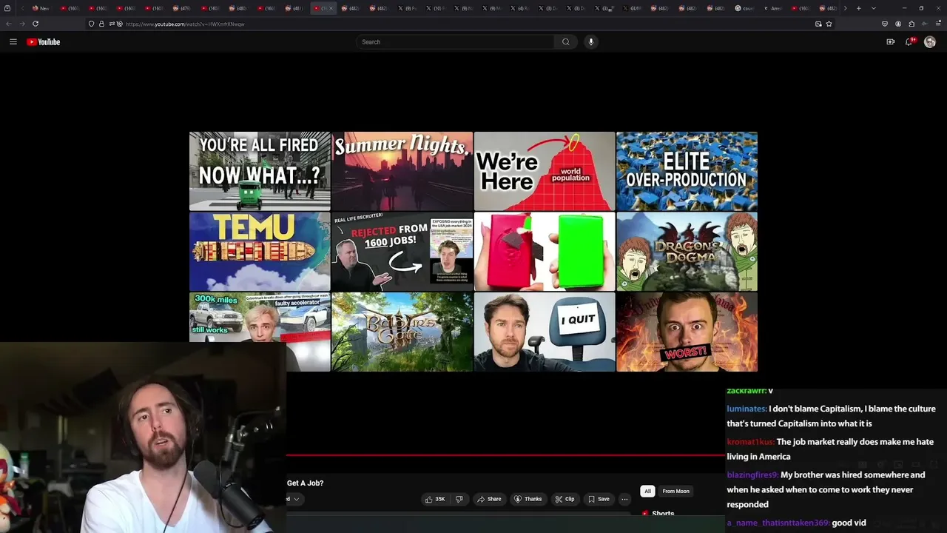Switch to the (479) tab
947x533 pixels.
(181, 8)
